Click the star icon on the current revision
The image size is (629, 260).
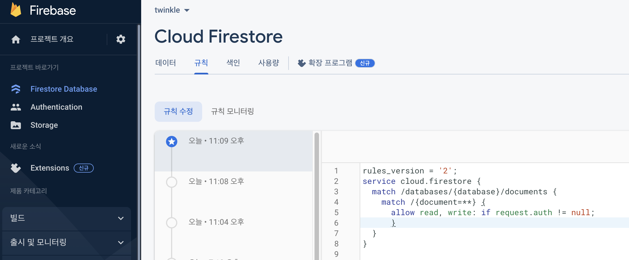point(171,142)
